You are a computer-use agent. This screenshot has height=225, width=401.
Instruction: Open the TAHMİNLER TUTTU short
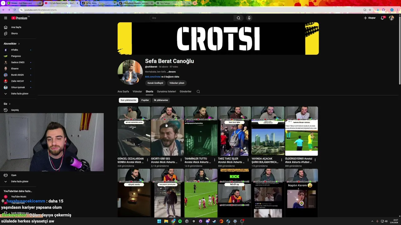[x=201, y=131]
